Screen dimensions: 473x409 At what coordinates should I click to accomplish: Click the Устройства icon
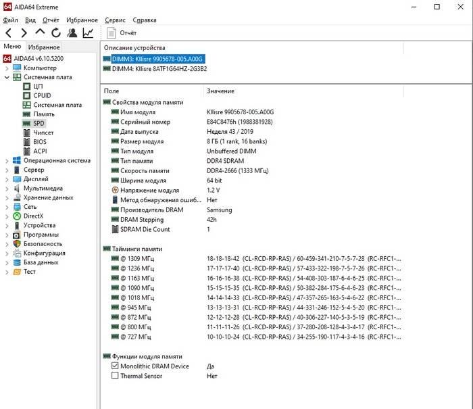tap(17, 226)
